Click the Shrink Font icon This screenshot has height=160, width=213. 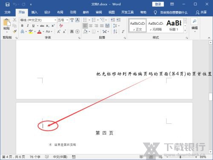(x=64, y=31)
